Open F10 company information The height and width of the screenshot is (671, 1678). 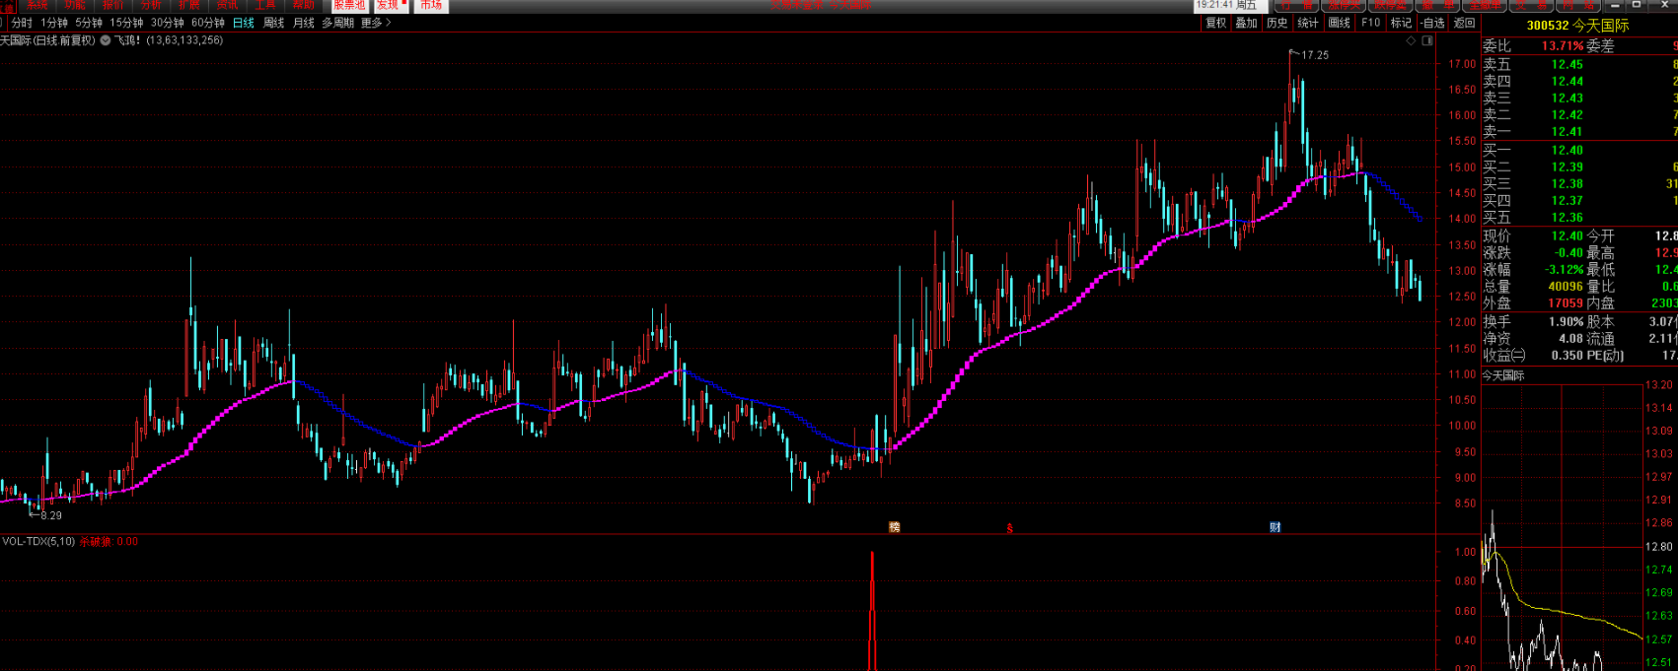[1371, 23]
